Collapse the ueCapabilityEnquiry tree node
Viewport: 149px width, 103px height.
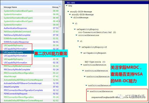75,29
